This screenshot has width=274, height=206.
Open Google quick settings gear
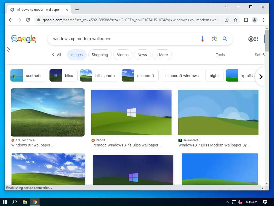pos(251,39)
